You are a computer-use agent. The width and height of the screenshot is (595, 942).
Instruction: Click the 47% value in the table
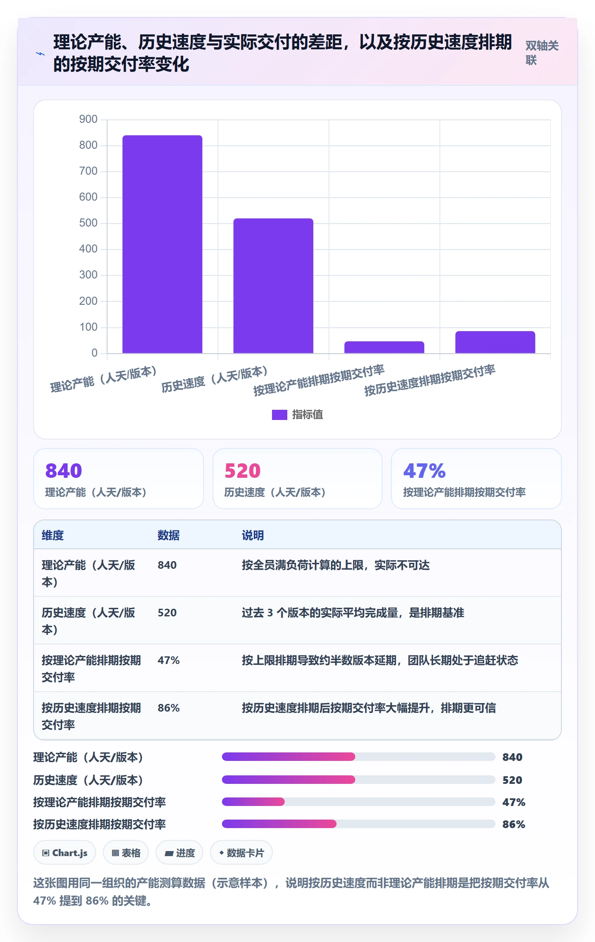(169, 660)
